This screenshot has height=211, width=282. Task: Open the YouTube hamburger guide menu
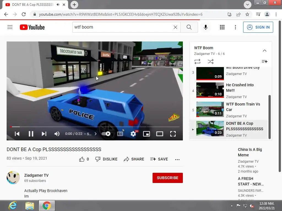click(x=10, y=27)
